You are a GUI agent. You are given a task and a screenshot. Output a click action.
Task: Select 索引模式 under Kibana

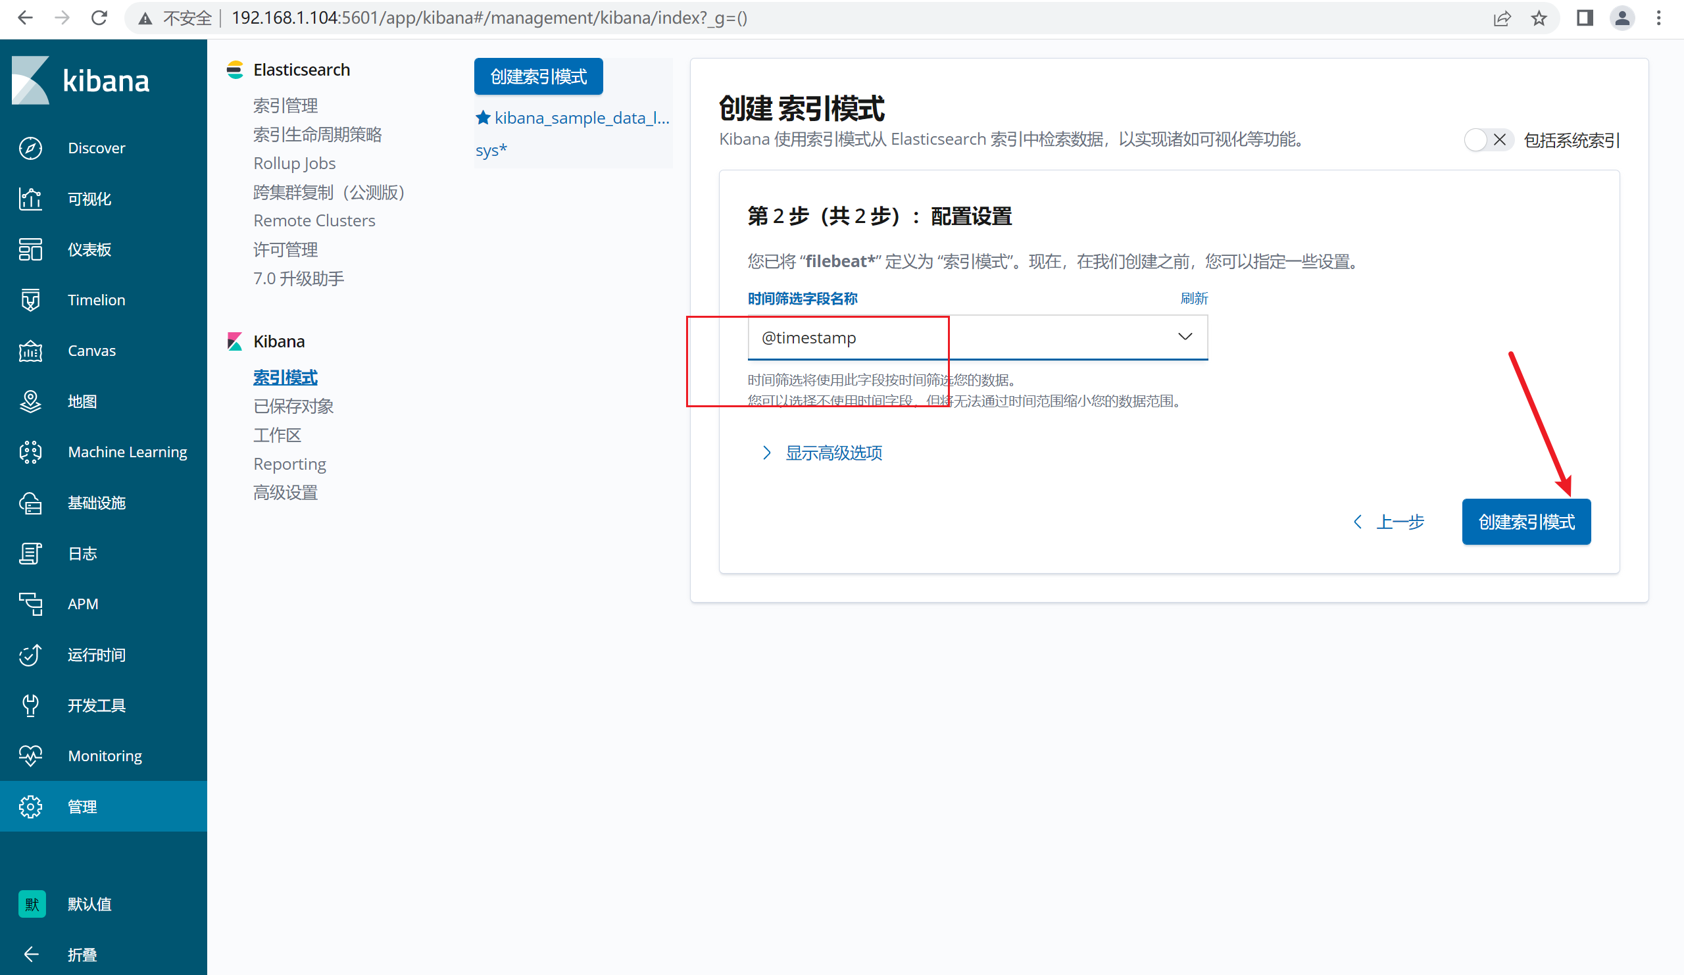click(x=285, y=378)
